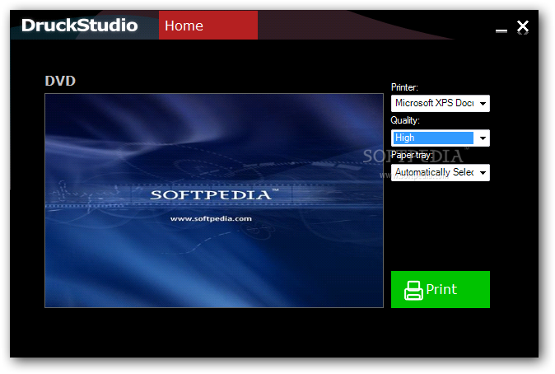Image resolution: width=555 pixels, height=374 pixels.
Task: Click the green Print button
Action: point(441,289)
